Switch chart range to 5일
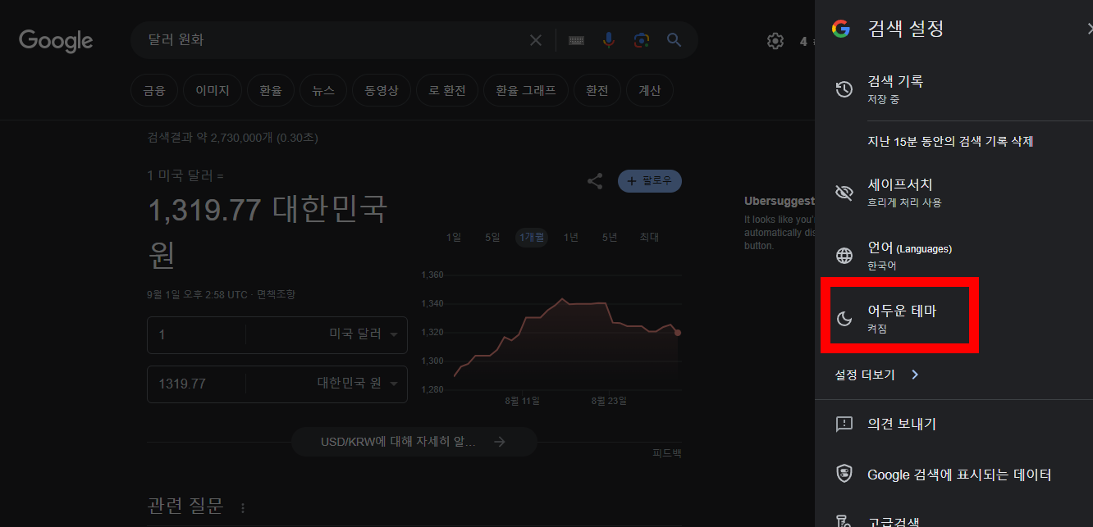This screenshot has width=1093, height=527. [492, 238]
